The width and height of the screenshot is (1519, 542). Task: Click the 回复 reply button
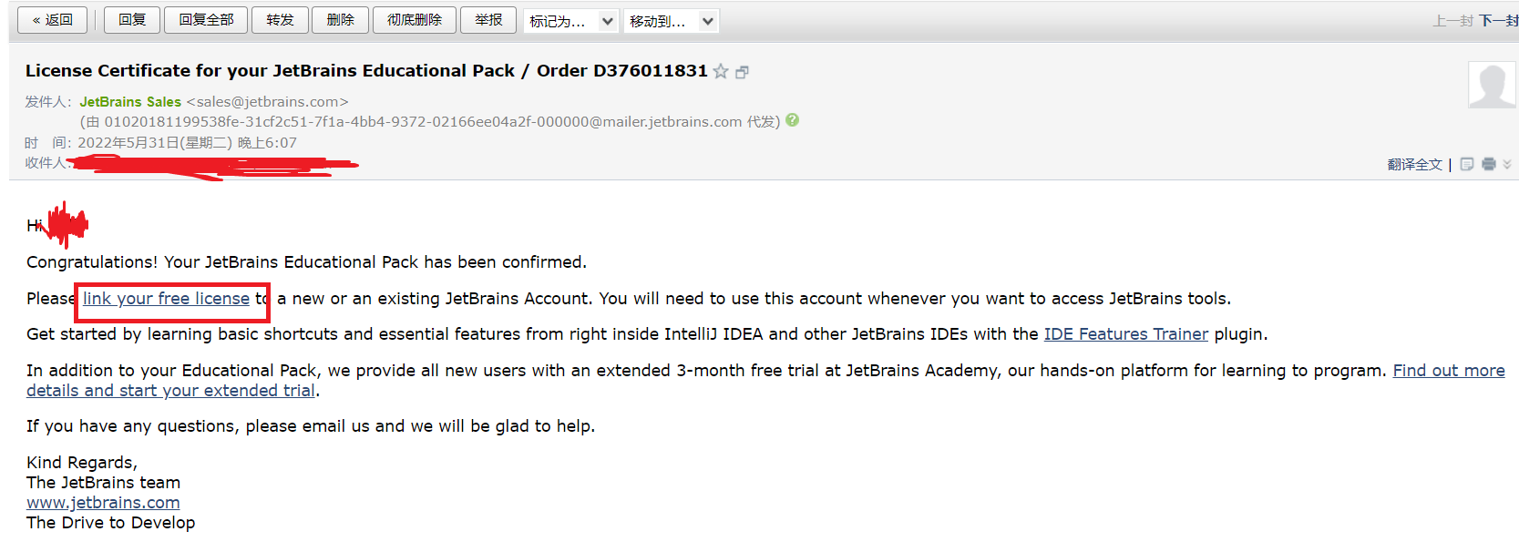click(x=132, y=20)
